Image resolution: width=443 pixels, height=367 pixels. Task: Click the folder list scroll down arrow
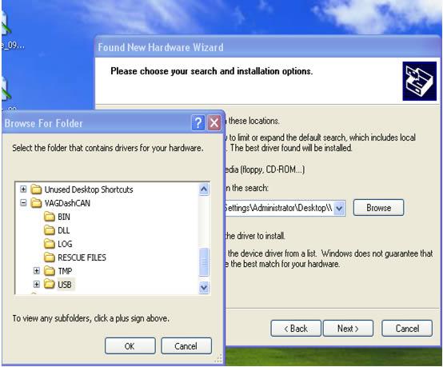point(204,288)
